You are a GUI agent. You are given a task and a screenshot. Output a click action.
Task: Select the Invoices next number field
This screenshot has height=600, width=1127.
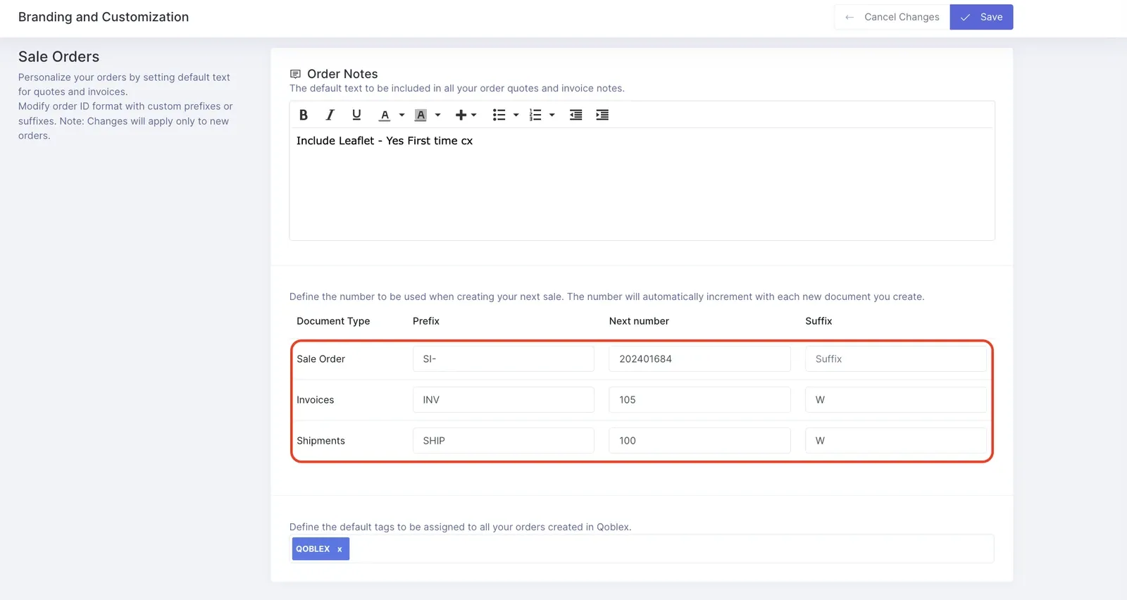(x=699, y=399)
